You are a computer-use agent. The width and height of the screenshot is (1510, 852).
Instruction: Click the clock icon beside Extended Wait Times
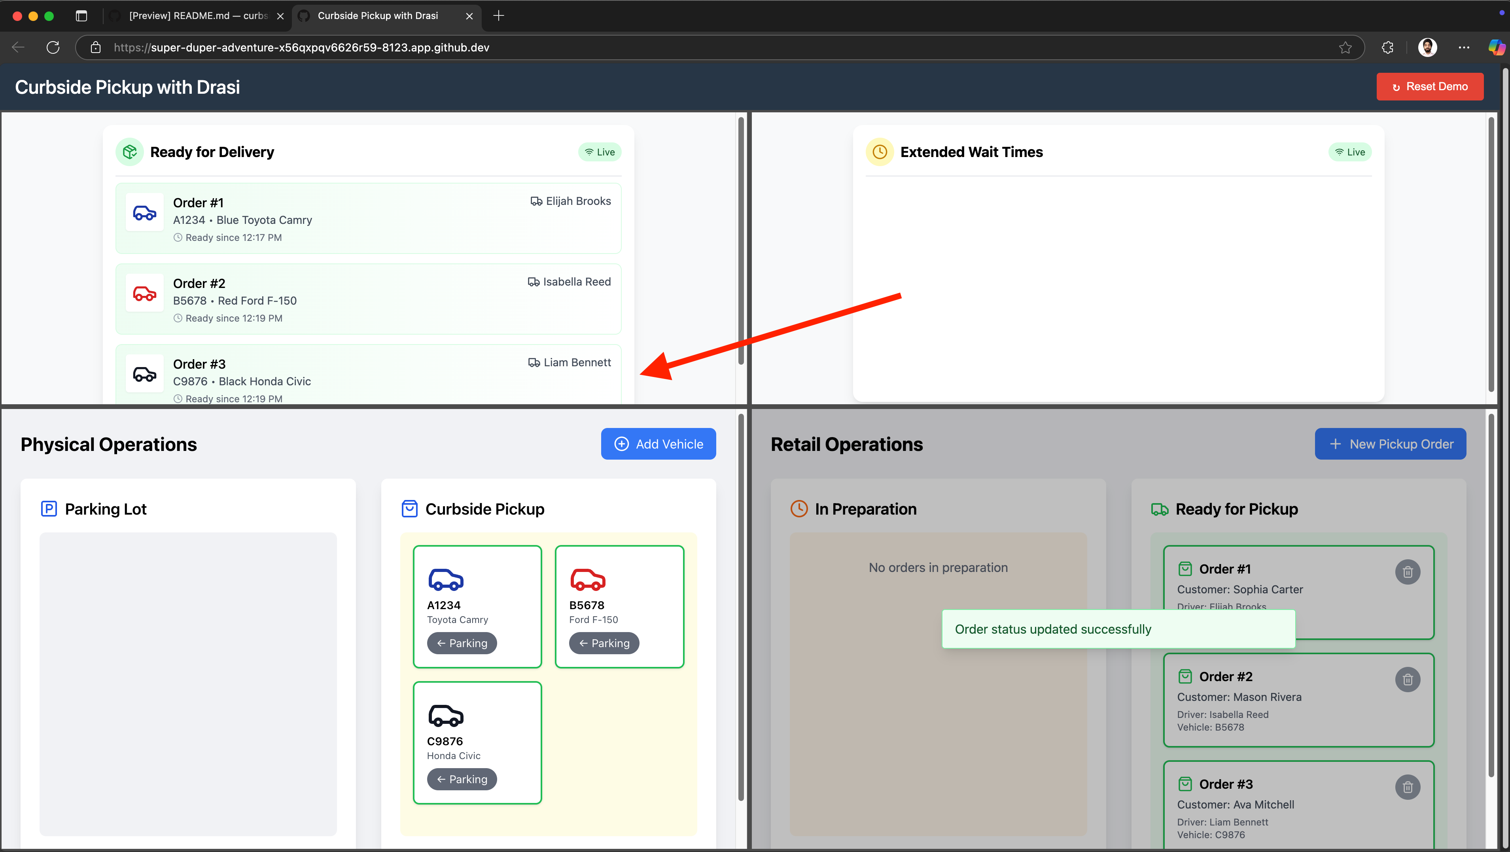click(x=879, y=151)
